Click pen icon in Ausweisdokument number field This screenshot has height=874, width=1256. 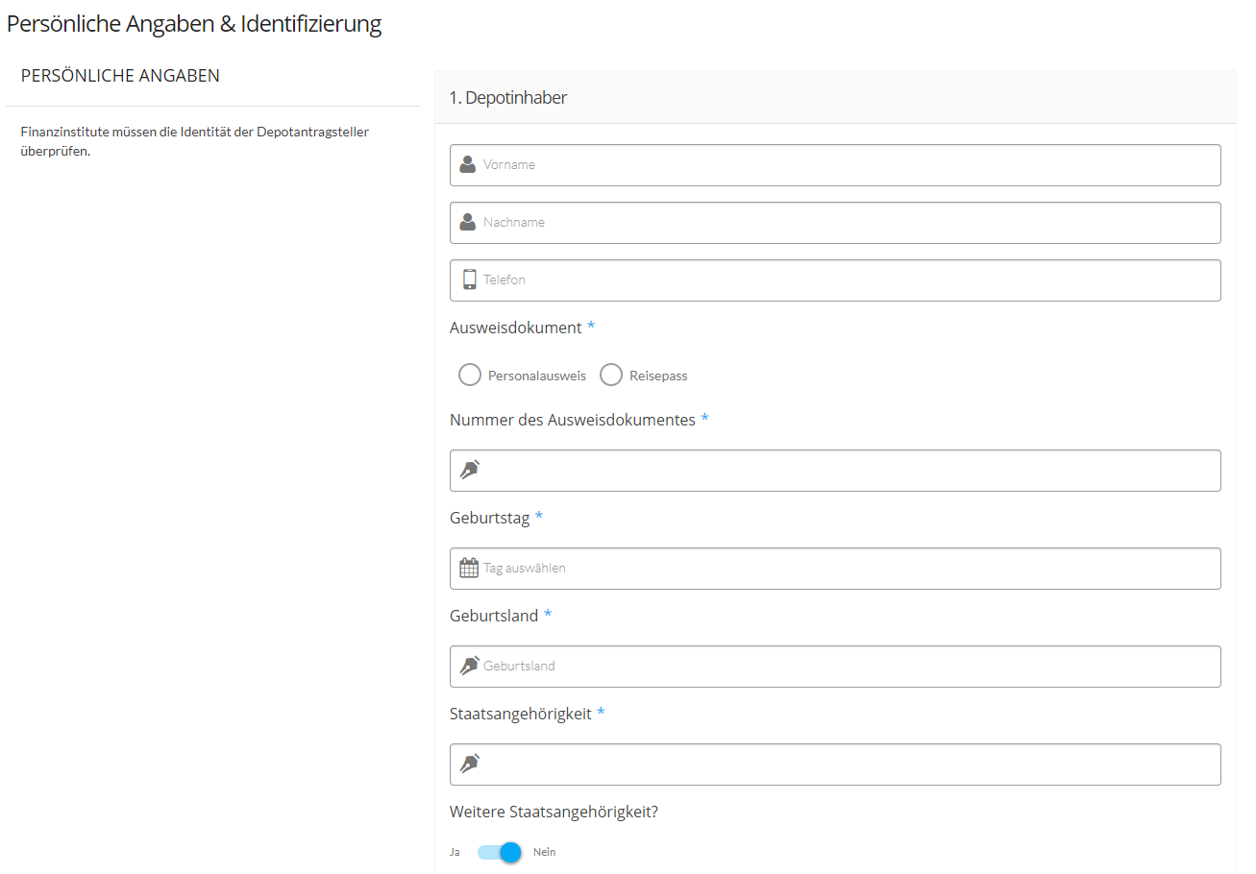(x=469, y=470)
